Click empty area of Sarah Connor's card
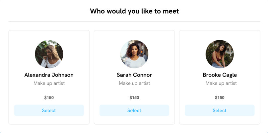The image size is (268, 133). point(106,47)
